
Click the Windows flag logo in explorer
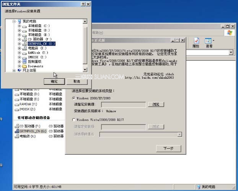pyautogui.click(x=230, y=32)
